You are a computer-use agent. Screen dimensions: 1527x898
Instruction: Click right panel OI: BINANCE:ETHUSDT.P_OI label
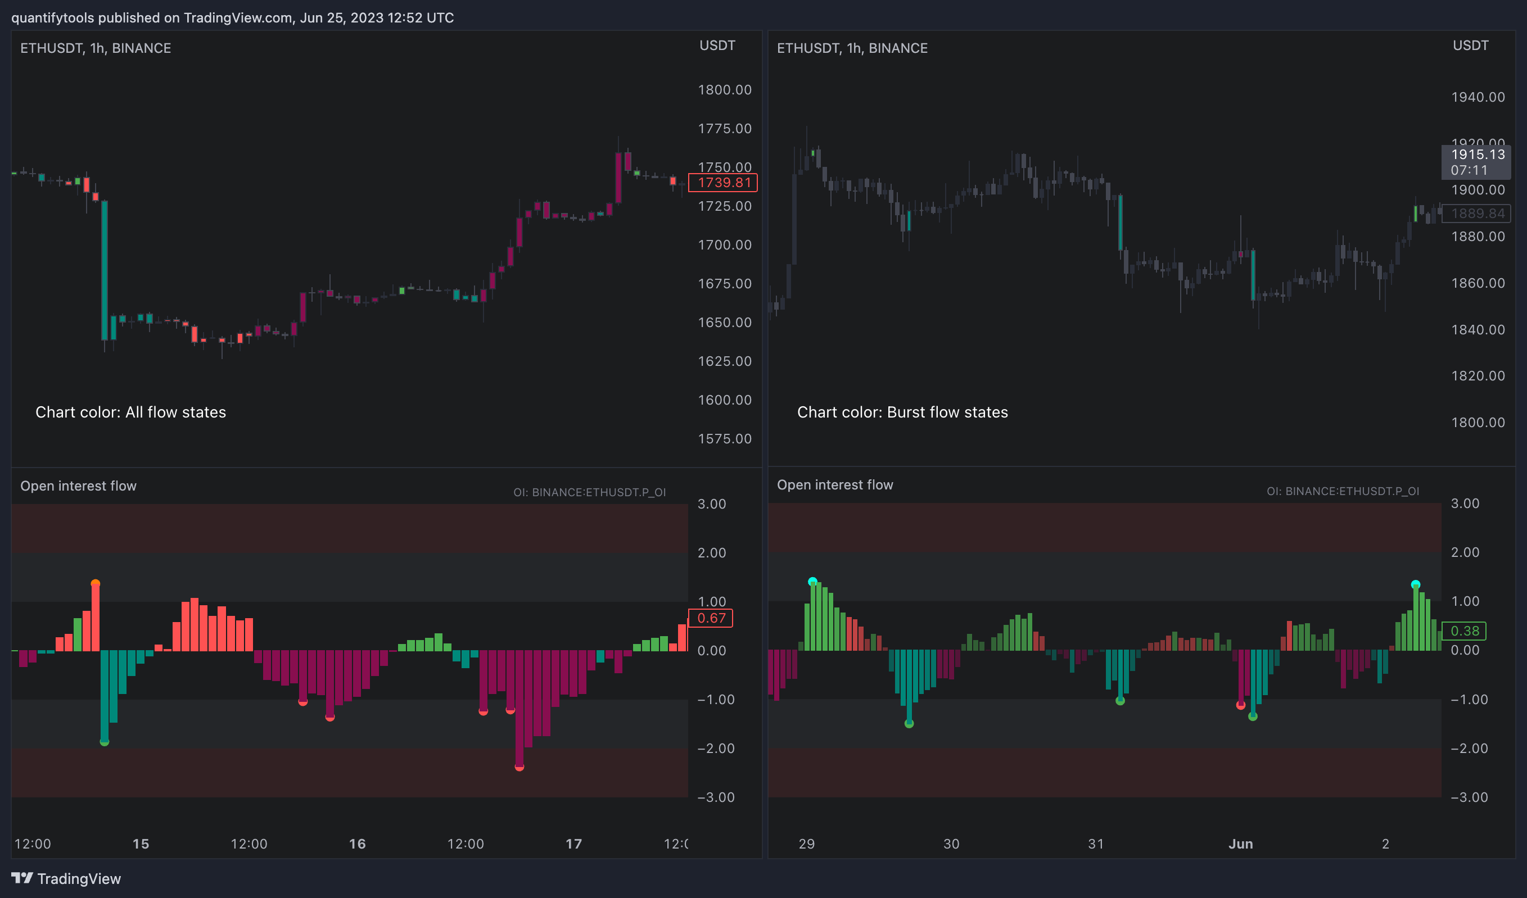point(1343,491)
